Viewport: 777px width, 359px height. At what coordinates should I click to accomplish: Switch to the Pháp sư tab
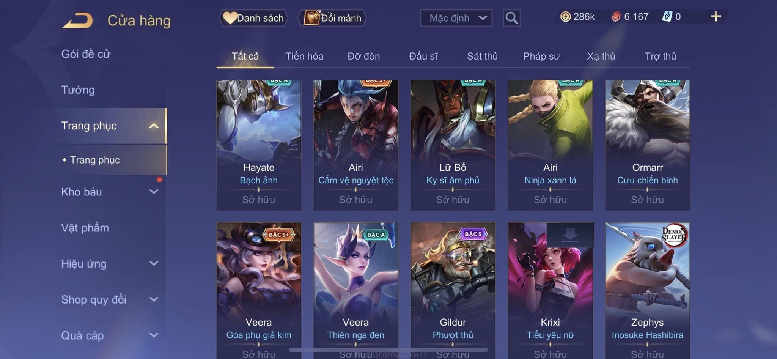(x=541, y=56)
